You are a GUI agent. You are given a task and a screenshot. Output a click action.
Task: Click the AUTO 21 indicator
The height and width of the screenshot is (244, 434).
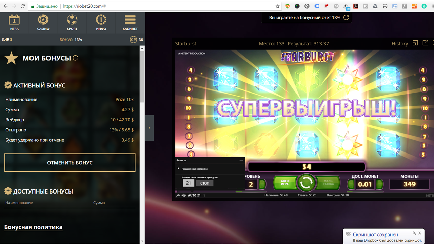coord(194,195)
